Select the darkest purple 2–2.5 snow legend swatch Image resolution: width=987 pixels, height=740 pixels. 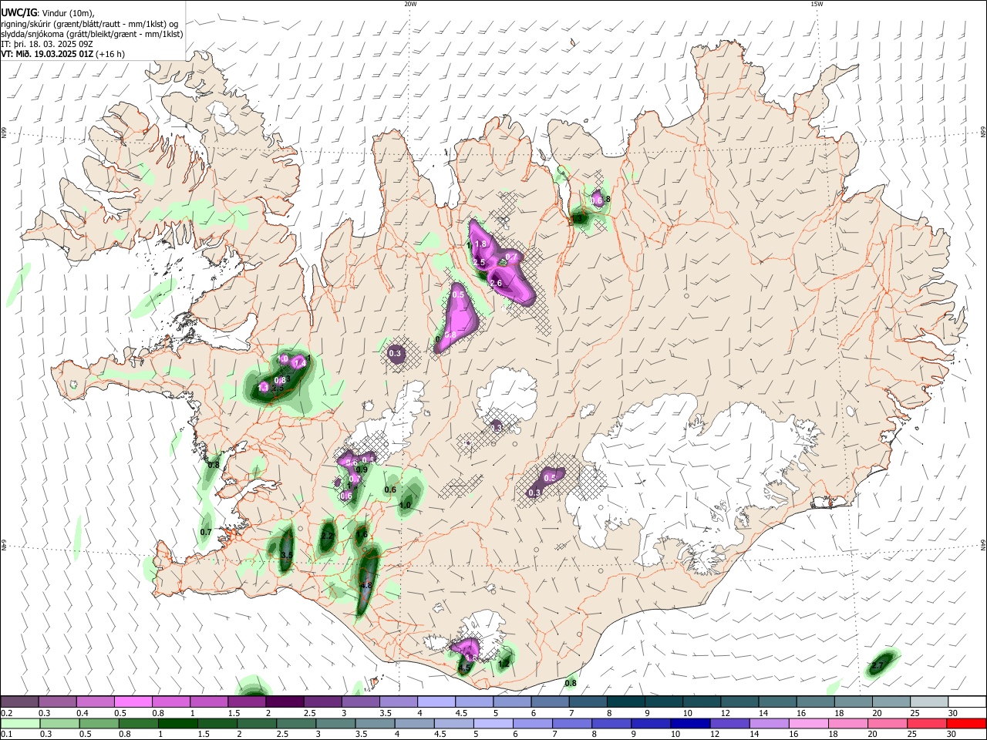click(285, 701)
